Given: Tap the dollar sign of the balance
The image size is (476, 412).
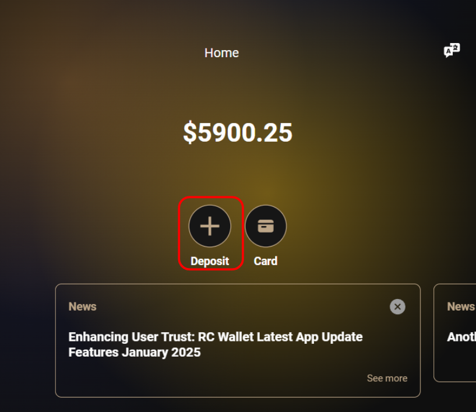Looking at the screenshot, I should coord(190,132).
